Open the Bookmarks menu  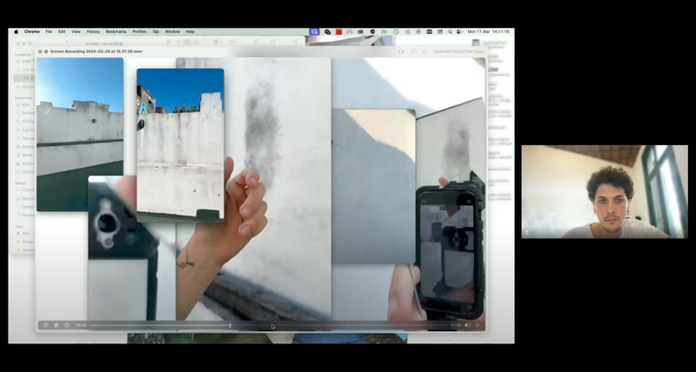point(117,32)
